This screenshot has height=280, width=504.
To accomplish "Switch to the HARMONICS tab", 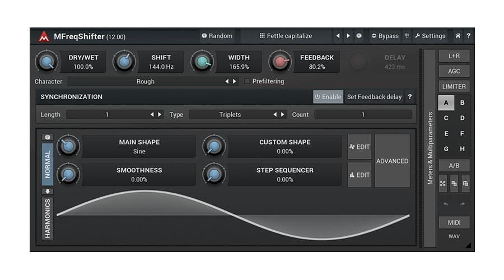I will tap(48, 218).
